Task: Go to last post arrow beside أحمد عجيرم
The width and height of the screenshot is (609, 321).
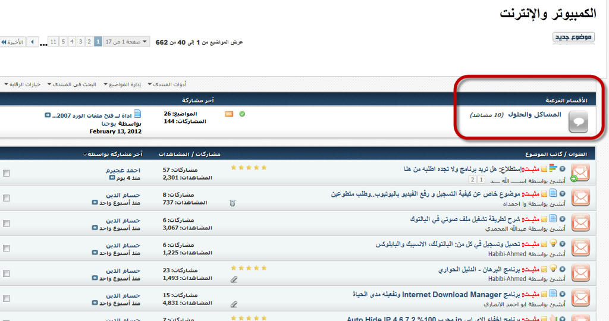Action: tap(112, 178)
